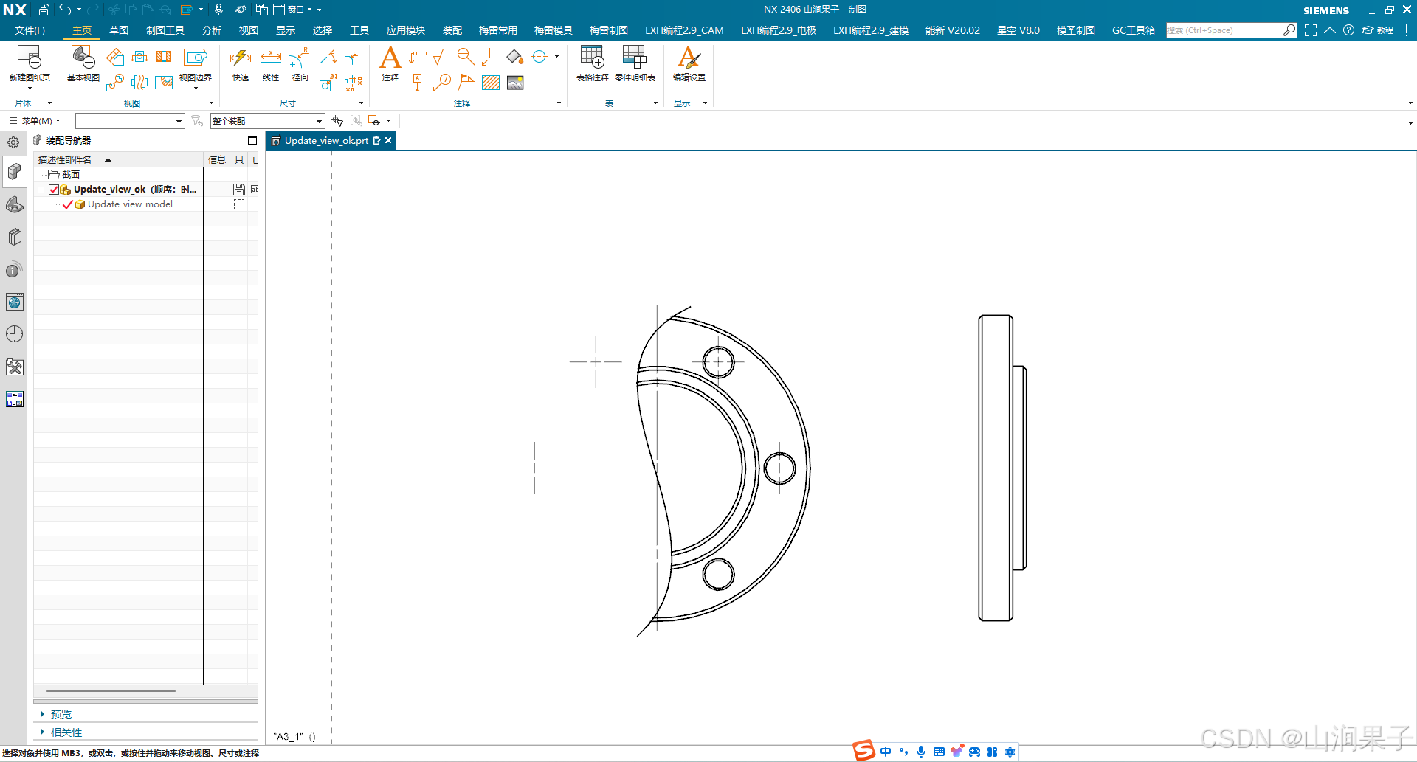This screenshot has height=762, width=1417.
Task: Open the 整个装配 scope dropdown
Action: (x=267, y=121)
